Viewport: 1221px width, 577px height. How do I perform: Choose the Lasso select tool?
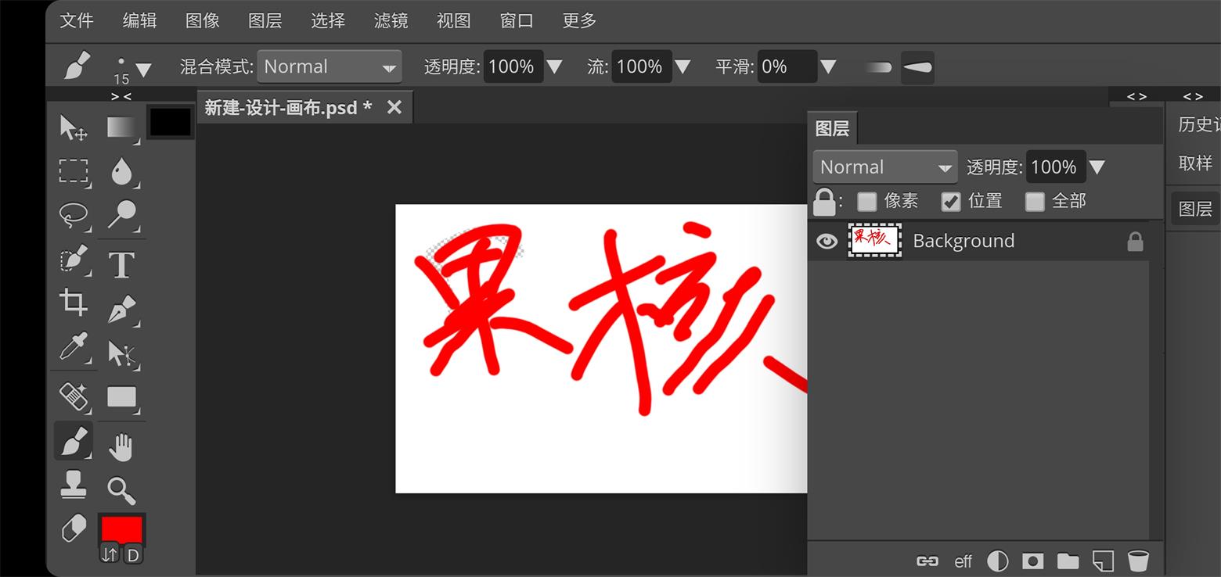73,214
